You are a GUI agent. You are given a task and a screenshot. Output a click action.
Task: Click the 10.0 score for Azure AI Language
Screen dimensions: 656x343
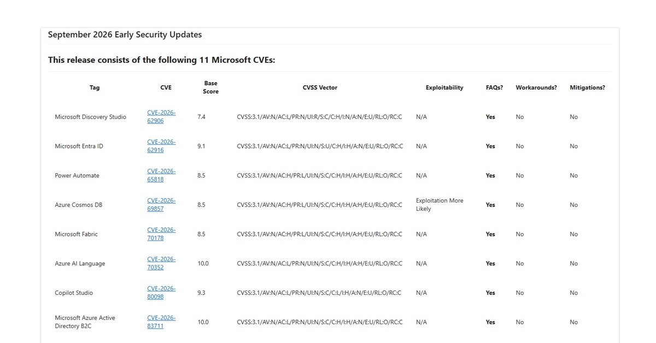pyautogui.click(x=203, y=263)
